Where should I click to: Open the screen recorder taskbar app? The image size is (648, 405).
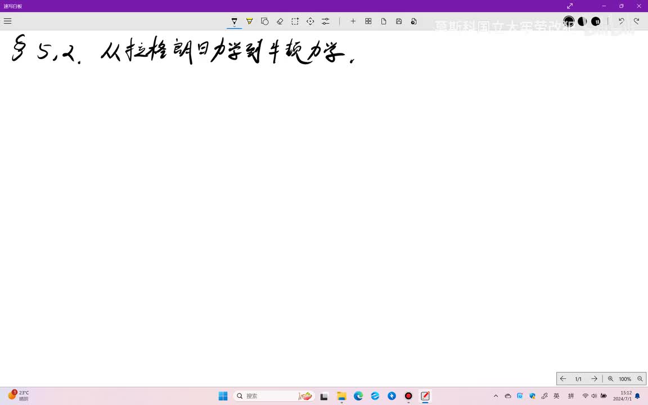[x=408, y=396]
